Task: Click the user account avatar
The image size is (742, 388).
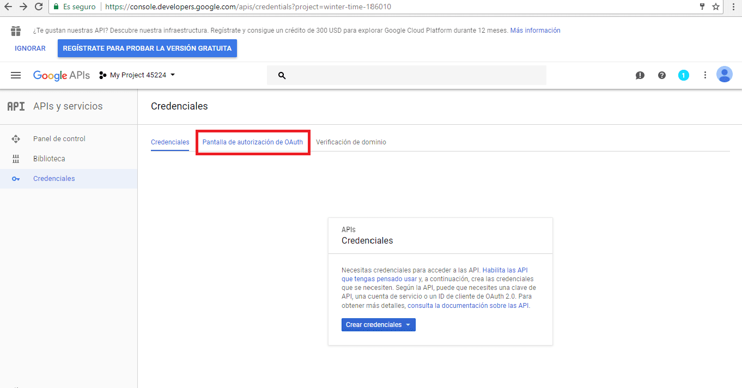Action: (x=724, y=75)
